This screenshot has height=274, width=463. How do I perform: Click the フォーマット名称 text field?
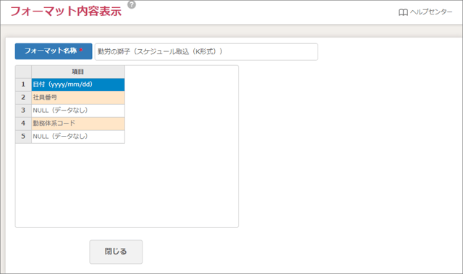coord(206,51)
